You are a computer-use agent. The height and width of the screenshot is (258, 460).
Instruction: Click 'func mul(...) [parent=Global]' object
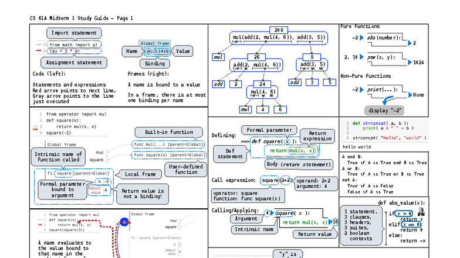(168, 144)
